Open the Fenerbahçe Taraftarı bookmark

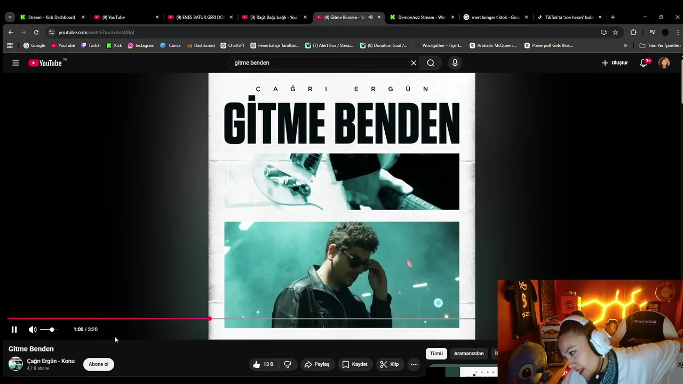(275, 45)
